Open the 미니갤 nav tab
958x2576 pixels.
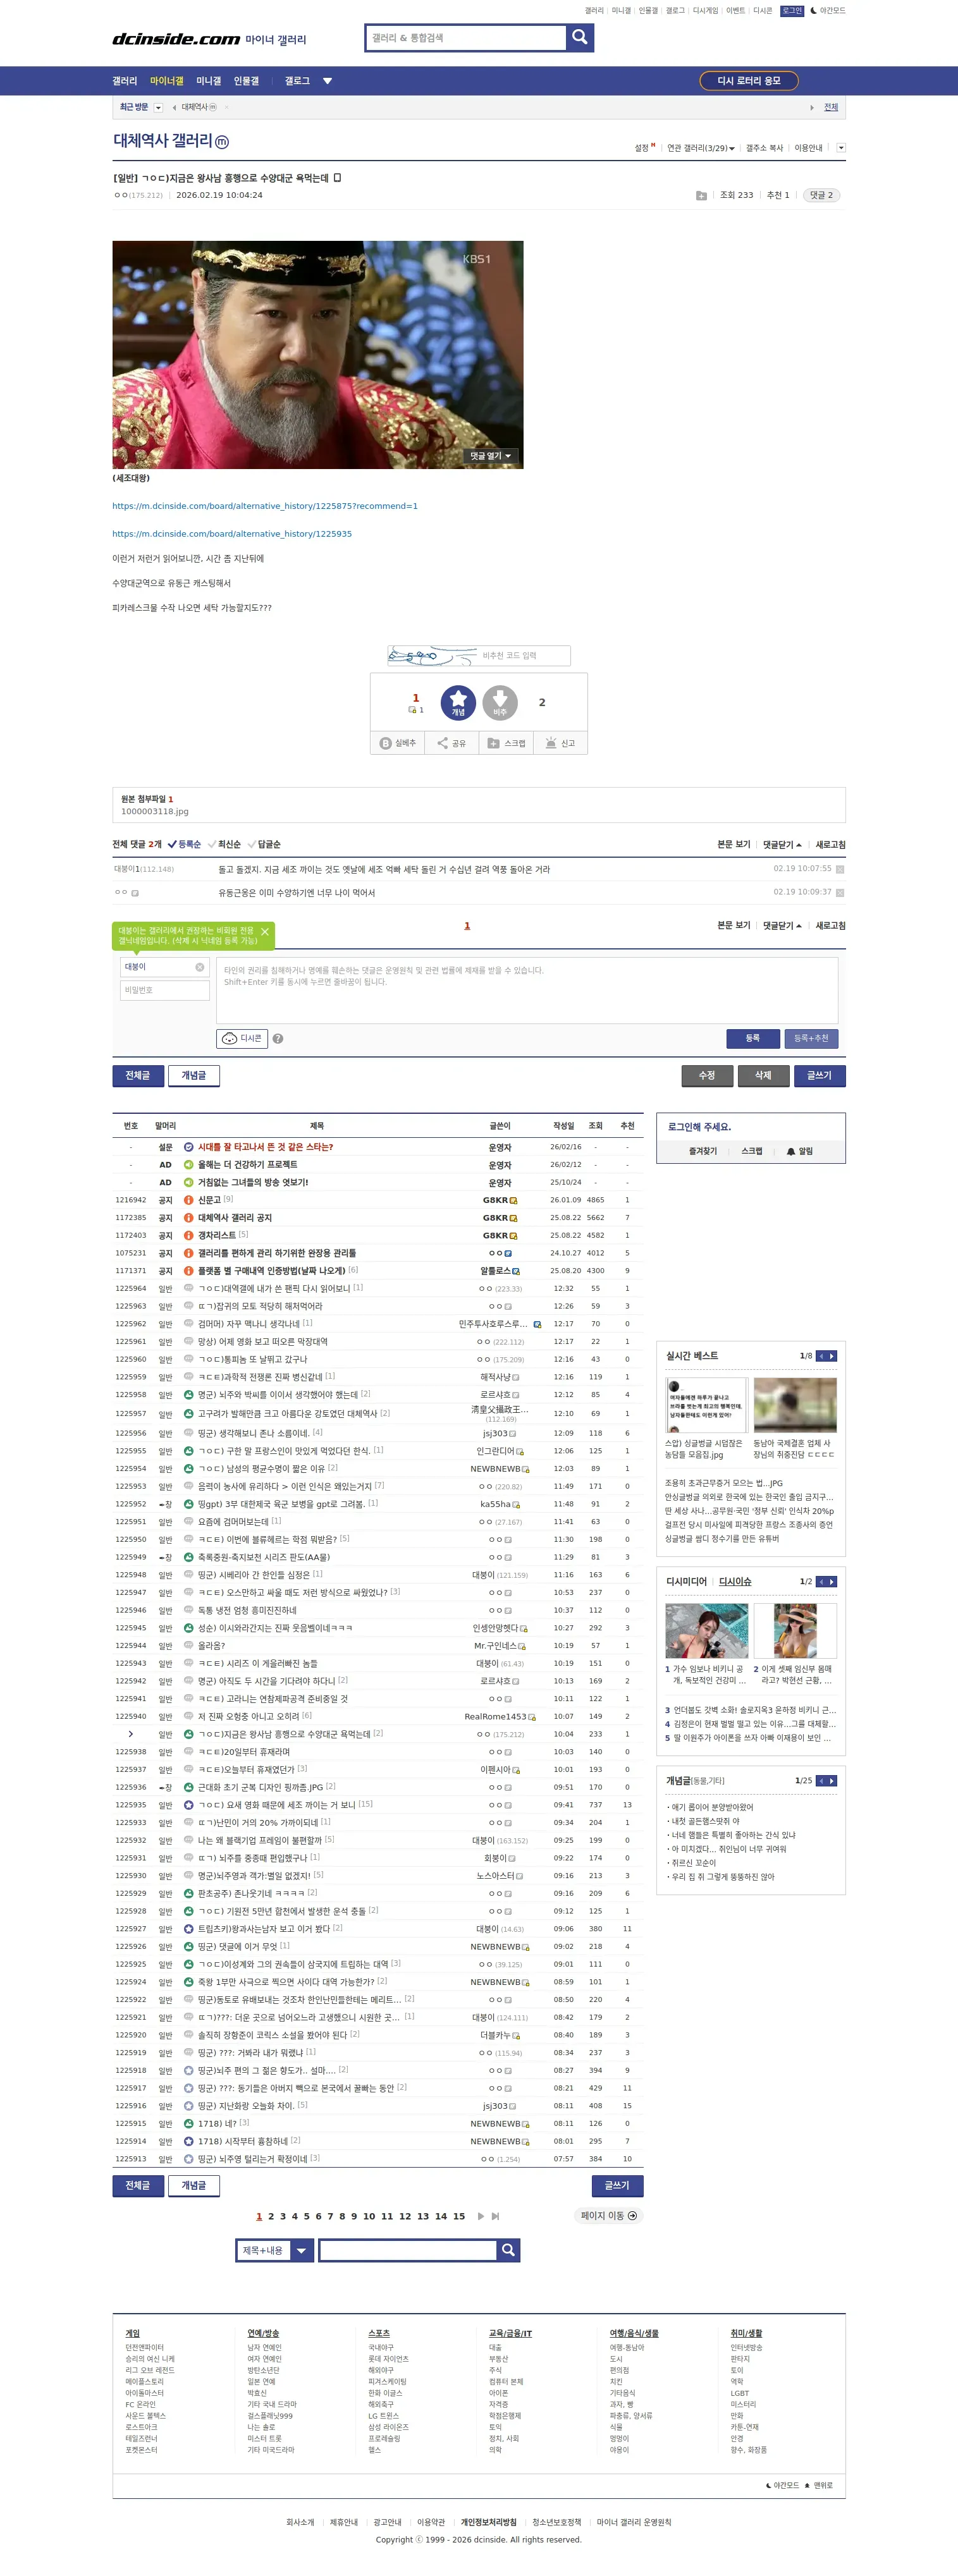coord(209,81)
